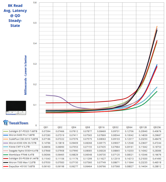Click value 0.14434 in DapuStor row

[x=143, y=167]
